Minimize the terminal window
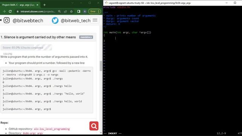 coord(226,3)
